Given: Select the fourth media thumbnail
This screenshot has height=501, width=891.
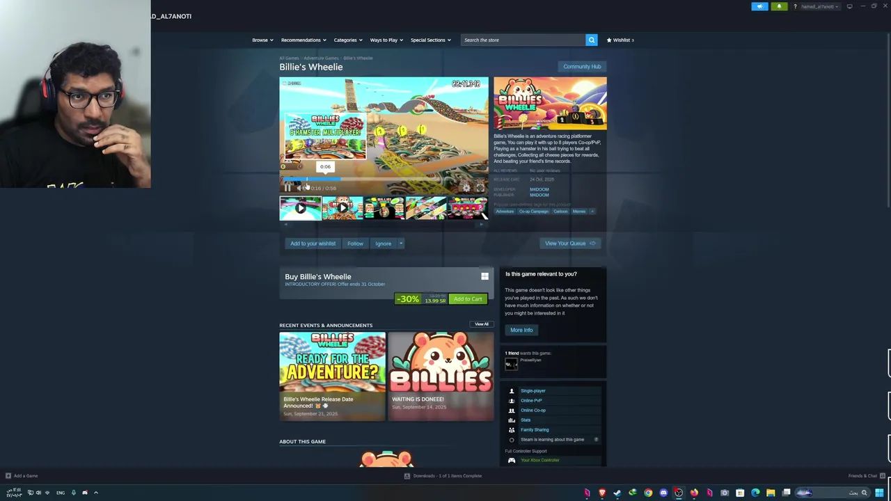Looking at the screenshot, I should click(425, 207).
